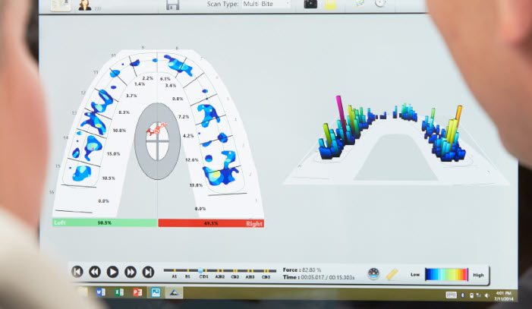Image resolution: width=532 pixels, height=309 pixels.
Task: Open Word from the taskbar
Action: click(x=100, y=292)
